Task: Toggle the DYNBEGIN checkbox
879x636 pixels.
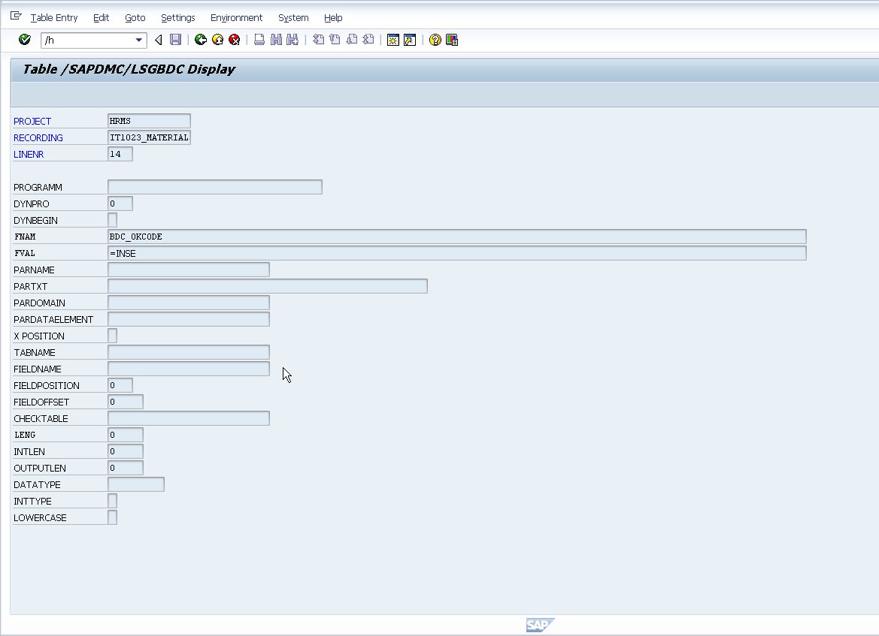Action: pyautogui.click(x=111, y=219)
